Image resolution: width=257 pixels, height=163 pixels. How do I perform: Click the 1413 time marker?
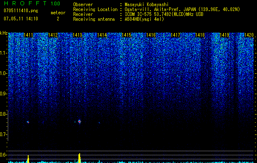coord(77,35)
